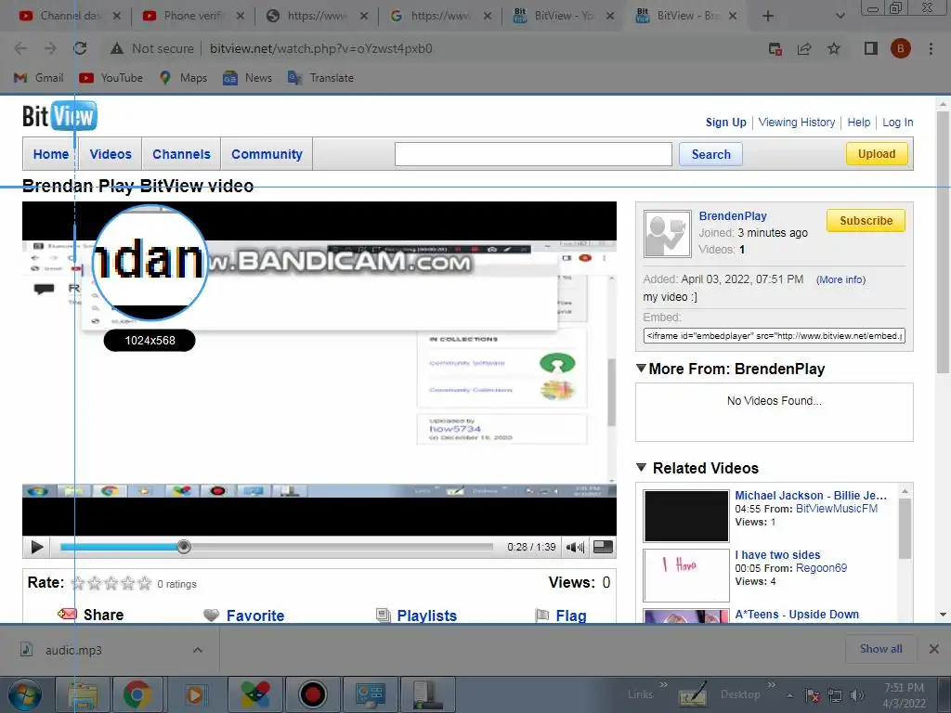Open the tab search dropdown arrow
Screen dimensions: 951x713
(x=840, y=16)
